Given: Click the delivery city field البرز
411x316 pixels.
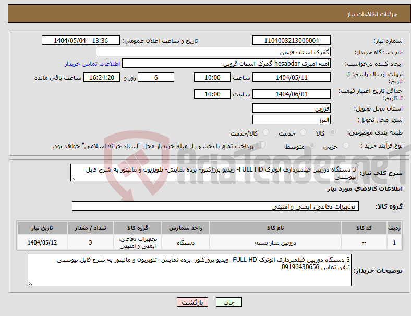Looking at the screenshot, I should pyautogui.click(x=291, y=119).
